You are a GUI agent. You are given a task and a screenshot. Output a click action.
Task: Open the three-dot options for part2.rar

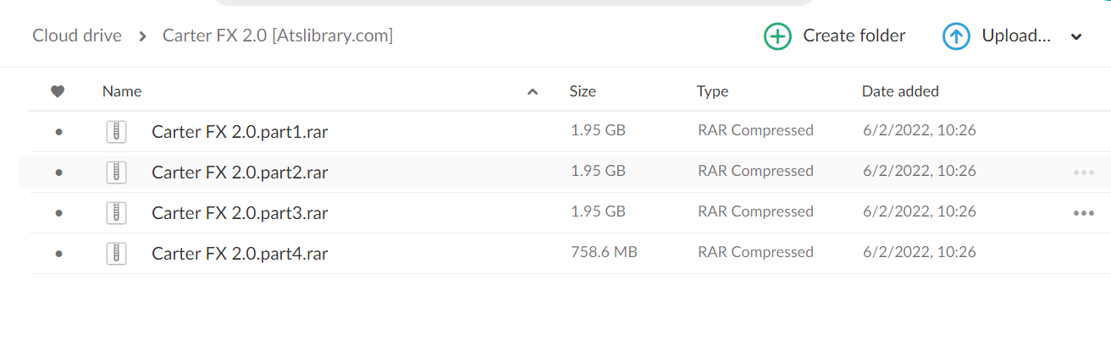pyautogui.click(x=1083, y=173)
